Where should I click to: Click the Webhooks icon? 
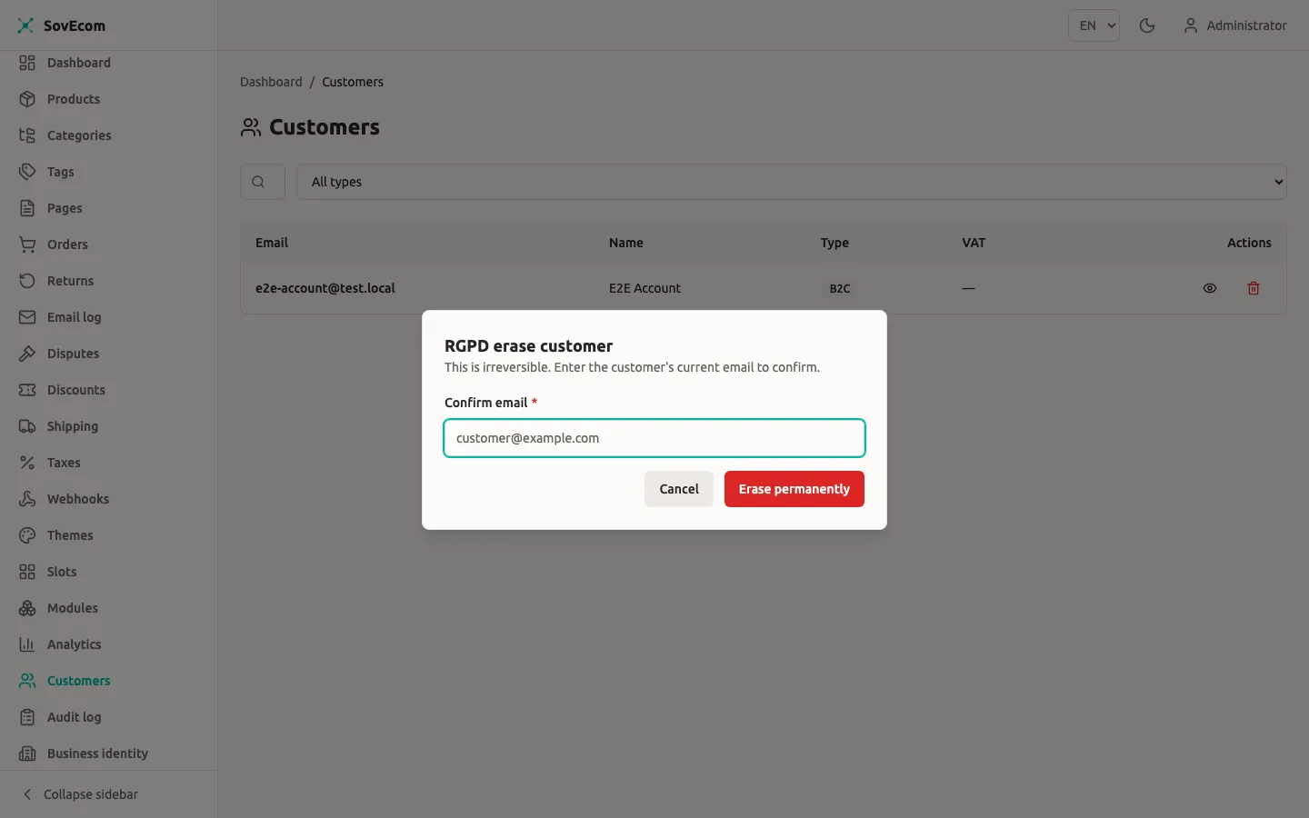(27, 499)
